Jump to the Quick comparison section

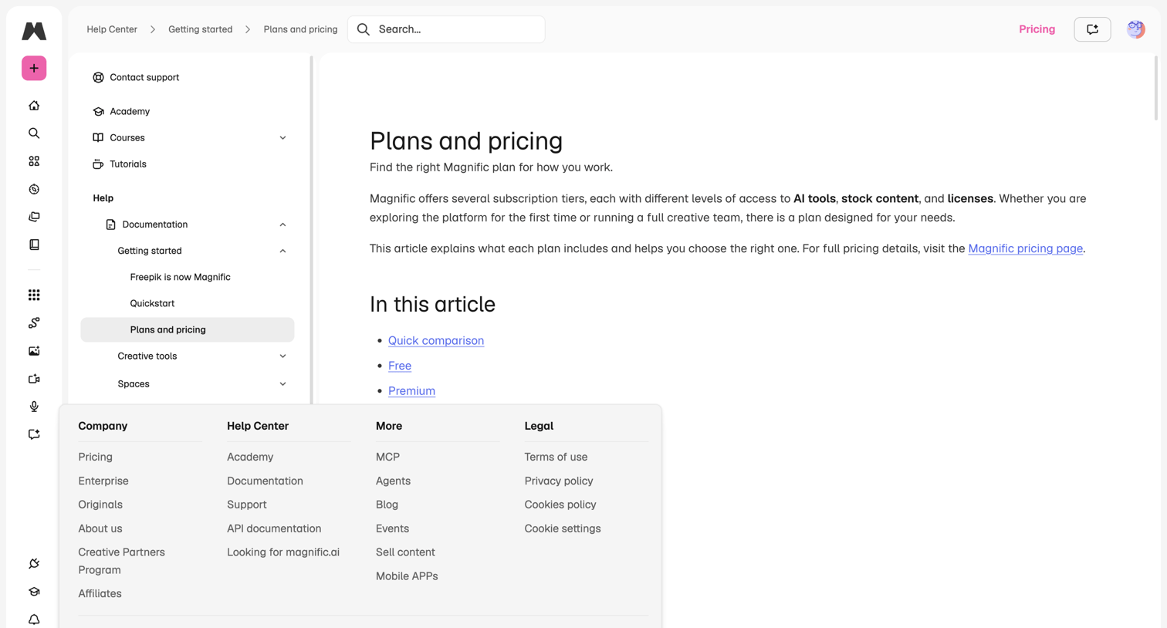(436, 340)
